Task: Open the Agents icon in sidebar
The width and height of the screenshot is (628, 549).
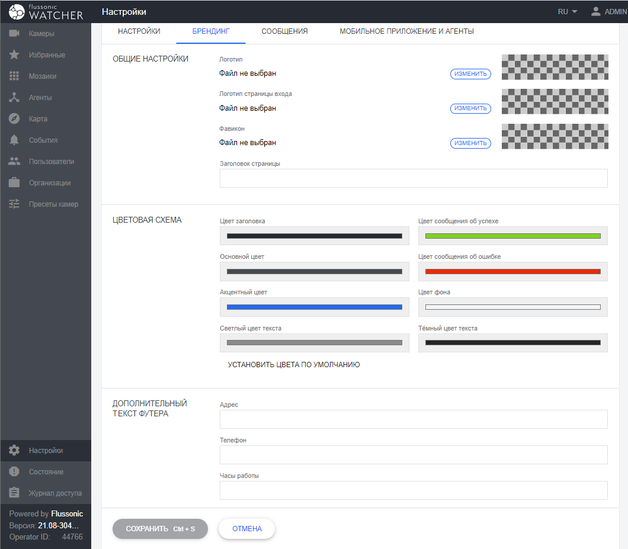Action: (x=15, y=98)
